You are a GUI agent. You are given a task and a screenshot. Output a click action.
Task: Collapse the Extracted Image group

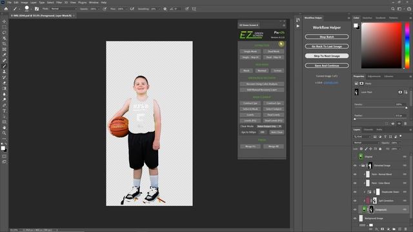tap(360, 166)
